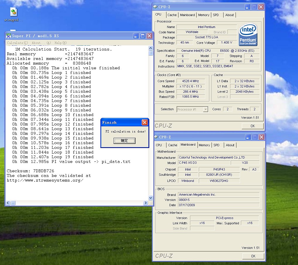Maximize the Super PI window
This screenshot has height=265, width=298.
click(x=143, y=36)
